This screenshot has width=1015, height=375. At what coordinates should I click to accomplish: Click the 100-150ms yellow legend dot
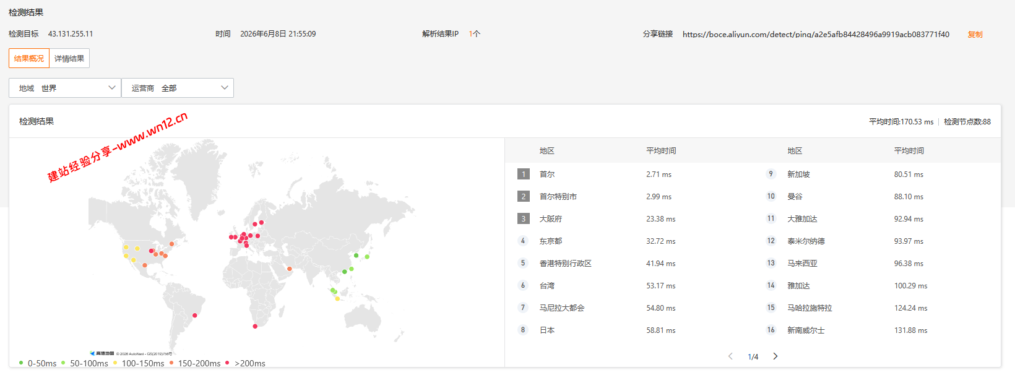[x=115, y=363]
